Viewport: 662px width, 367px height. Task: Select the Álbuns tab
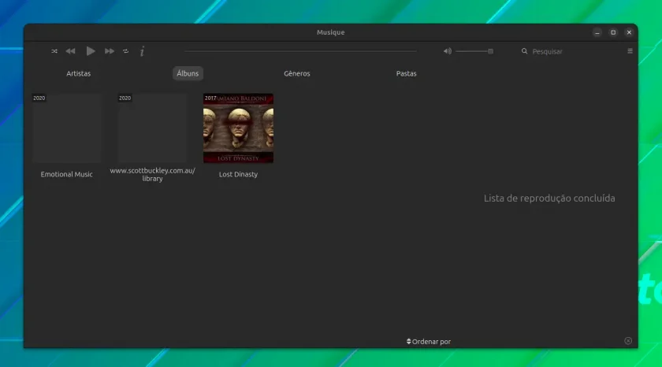click(x=188, y=73)
